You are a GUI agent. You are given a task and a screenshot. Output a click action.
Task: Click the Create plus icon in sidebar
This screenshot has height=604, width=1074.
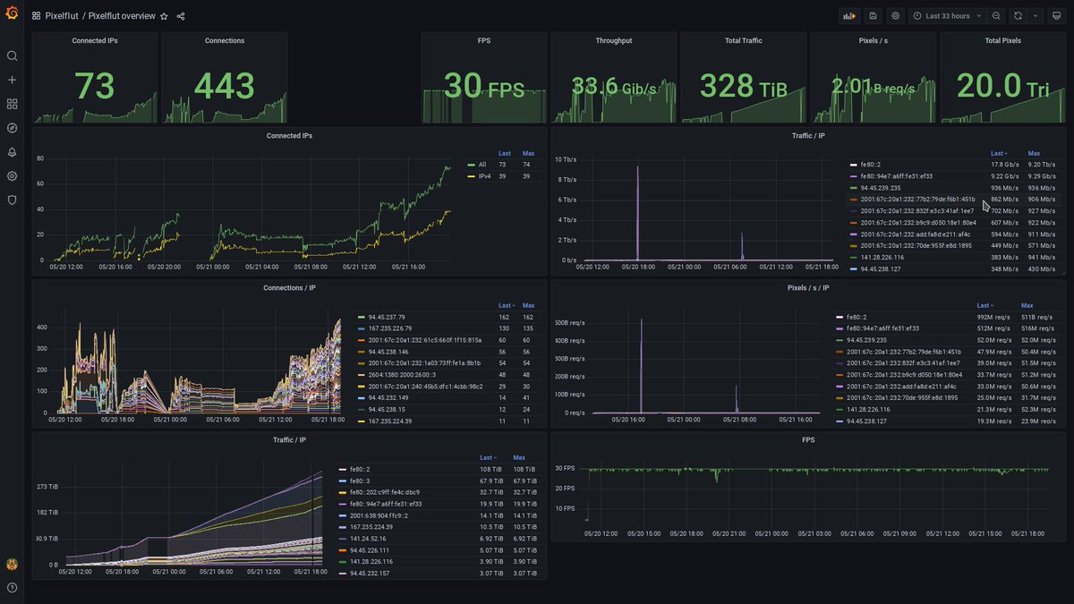point(12,80)
